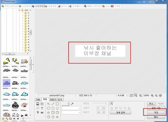Switch to the 자르기 crop tab
This screenshot has width=168, height=122.
53,99
